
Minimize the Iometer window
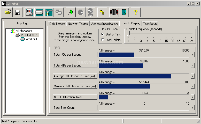pyautogui.click(x=188, y=4)
